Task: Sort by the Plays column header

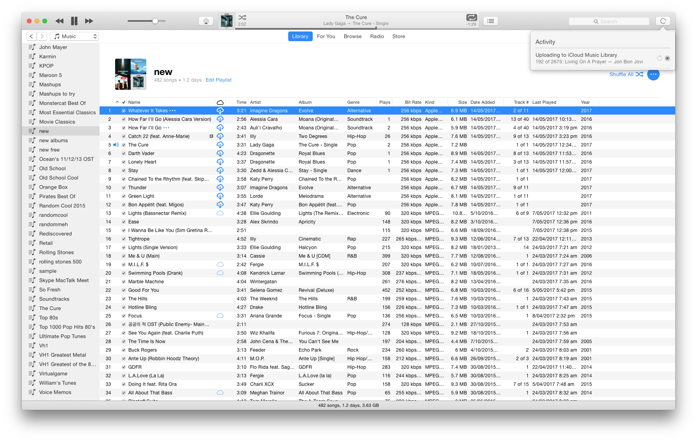Action: (384, 102)
